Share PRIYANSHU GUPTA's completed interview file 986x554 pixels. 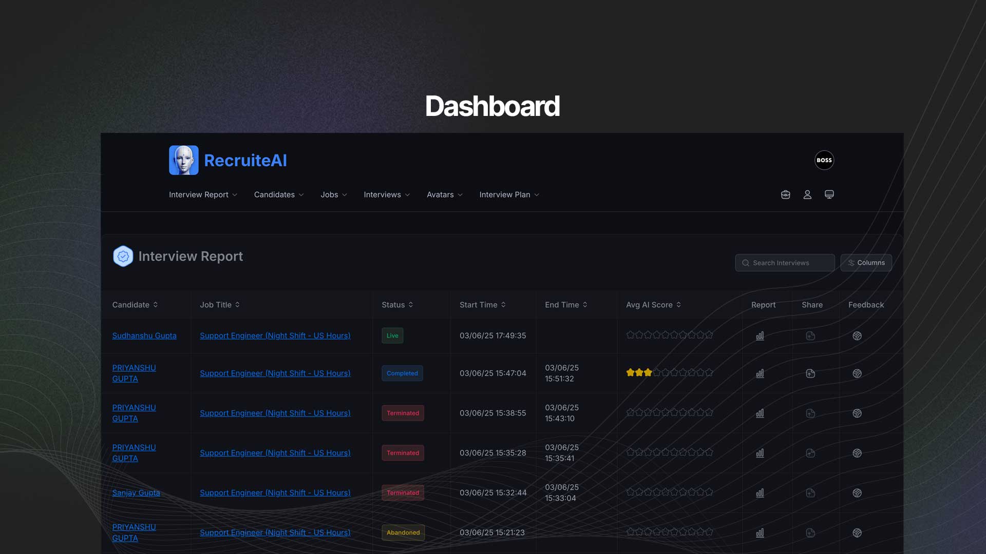[810, 373]
